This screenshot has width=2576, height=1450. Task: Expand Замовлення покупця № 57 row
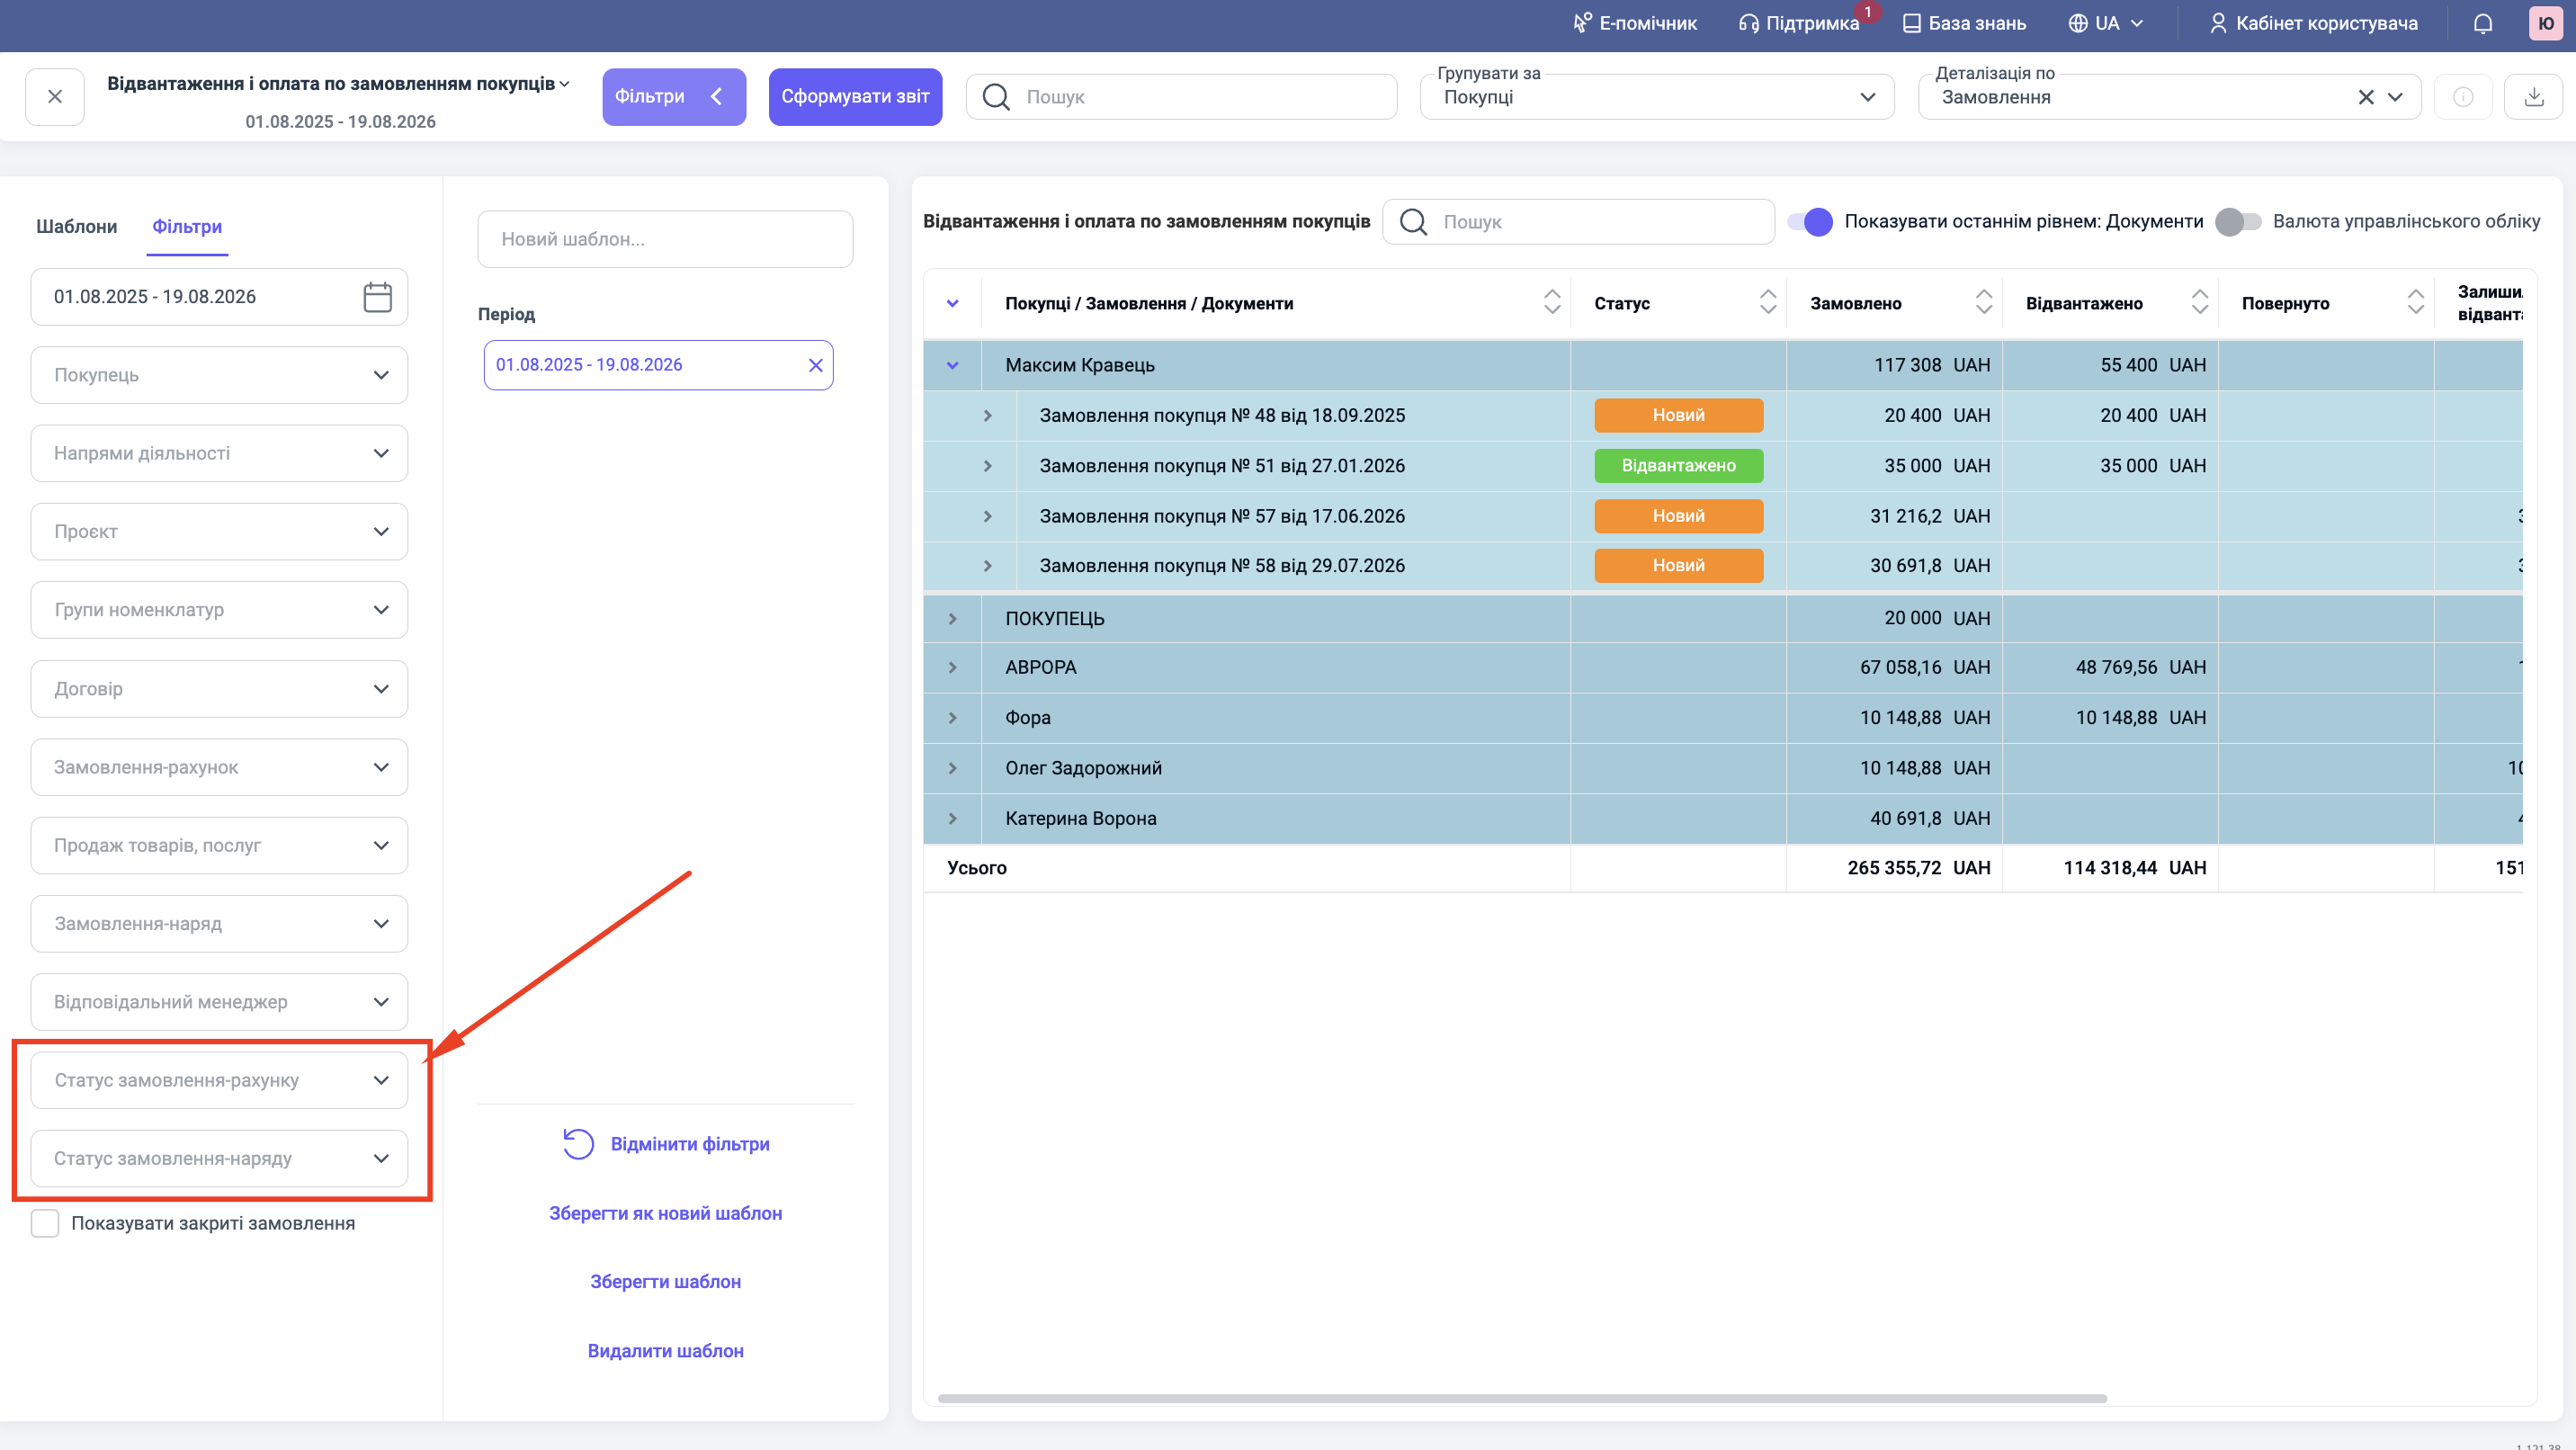(x=987, y=516)
